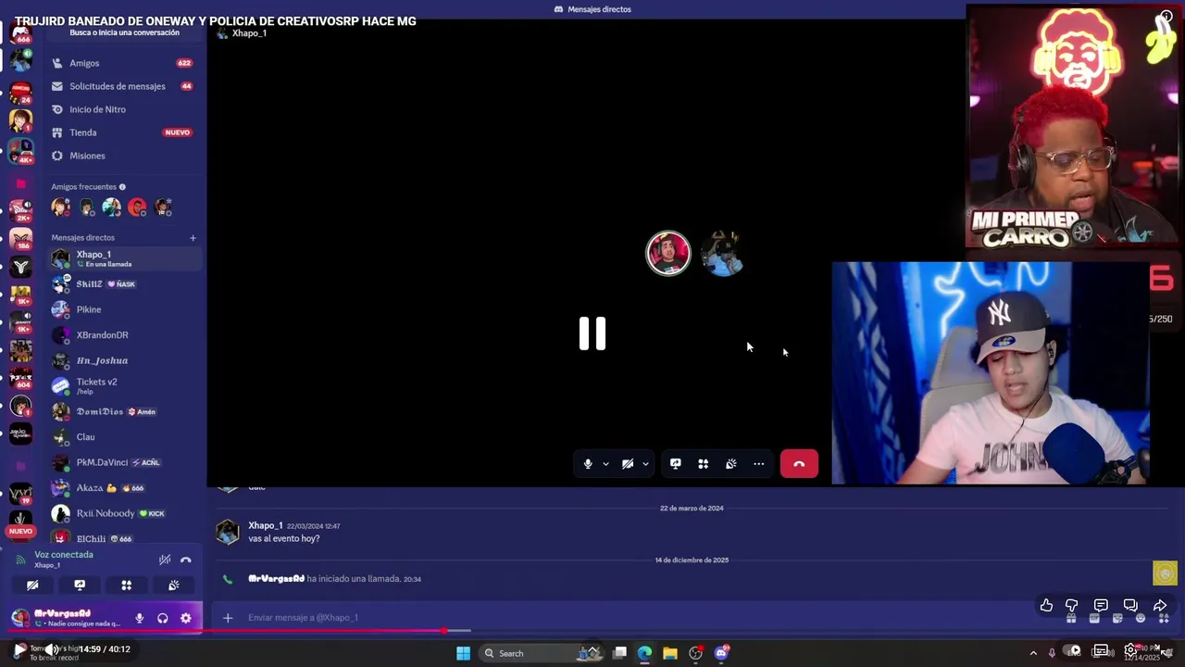1185x667 pixels.
Task: Expand the camera options arrow
Action: (x=645, y=464)
